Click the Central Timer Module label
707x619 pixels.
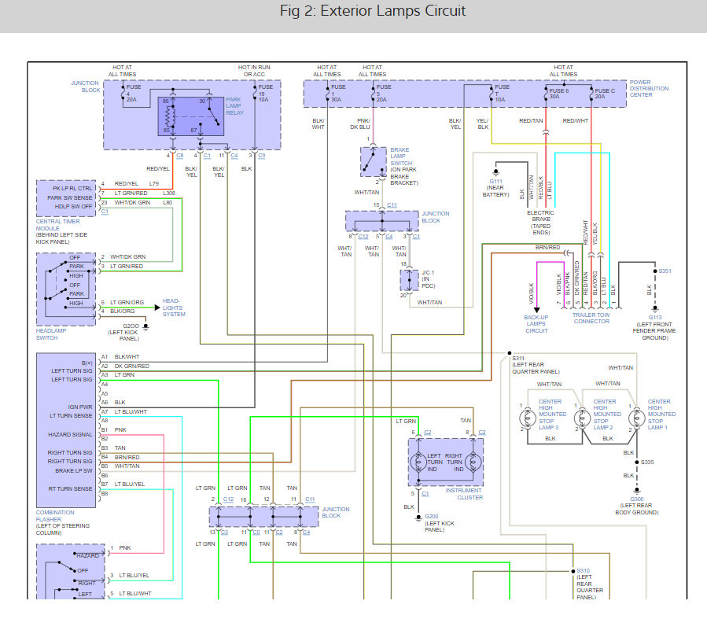tap(57, 225)
